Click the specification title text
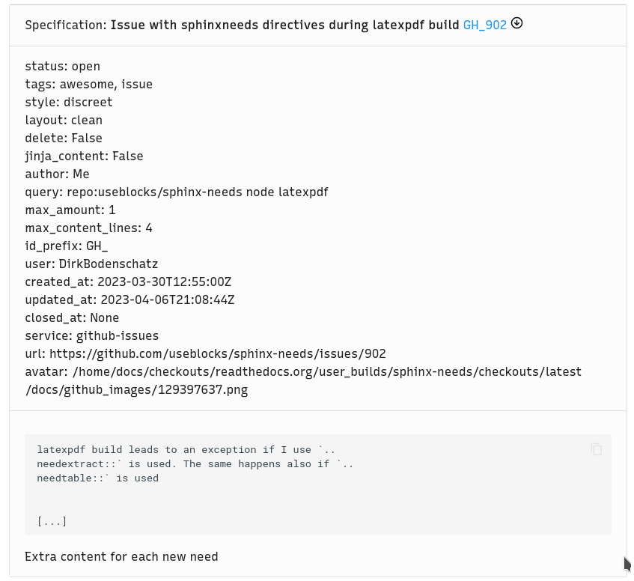 pos(285,25)
